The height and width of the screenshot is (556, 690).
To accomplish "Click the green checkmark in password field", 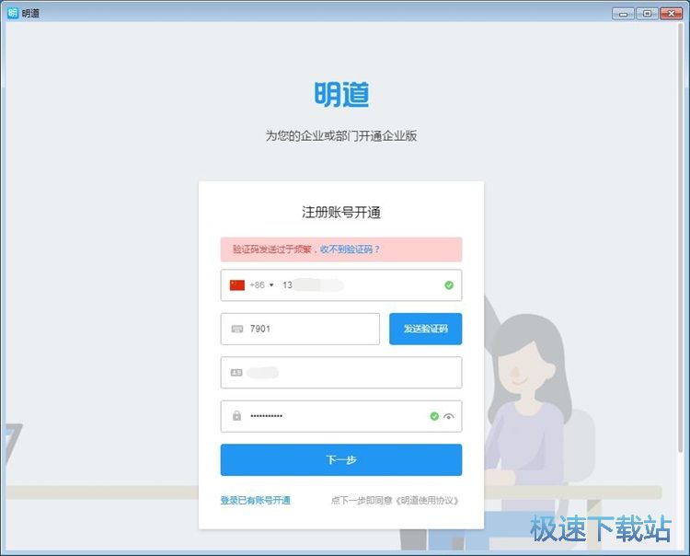I will (434, 416).
